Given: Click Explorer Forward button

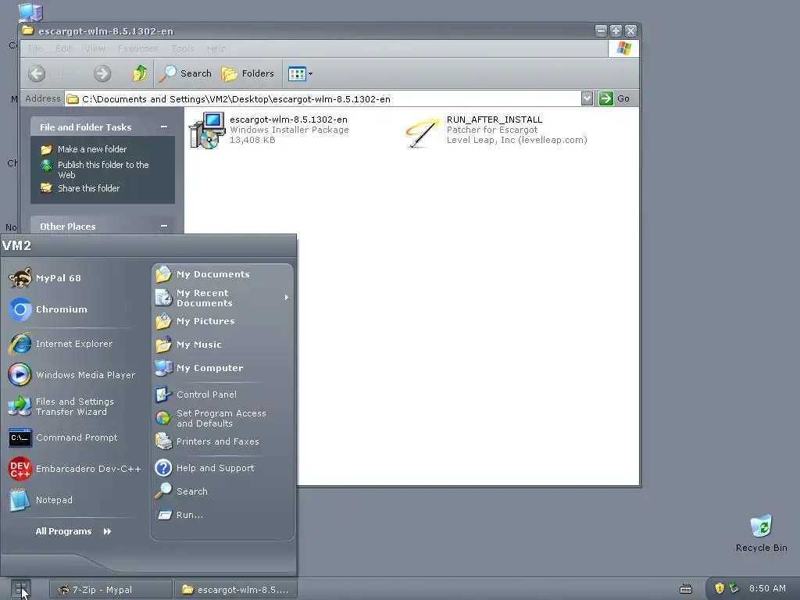Looking at the screenshot, I should [102, 73].
